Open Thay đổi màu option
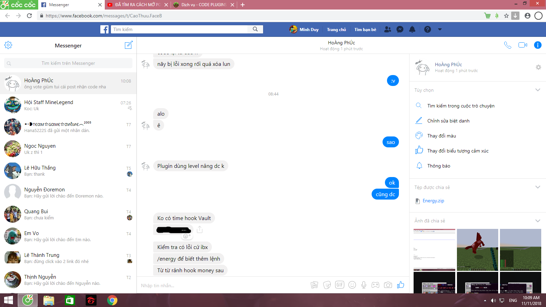 (442, 136)
